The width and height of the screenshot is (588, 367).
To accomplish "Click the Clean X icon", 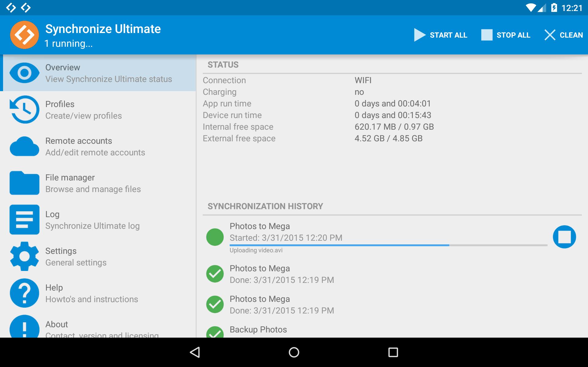I will pyautogui.click(x=550, y=35).
